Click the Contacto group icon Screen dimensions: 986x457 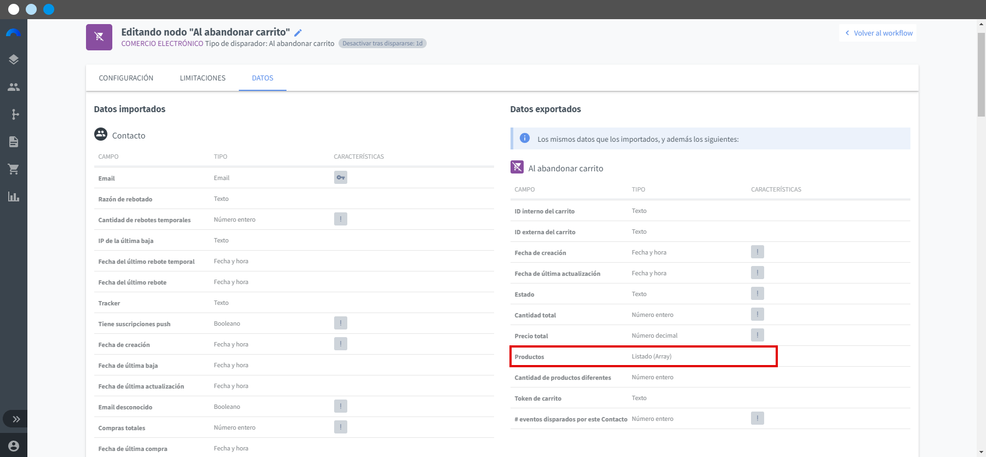(x=101, y=134)
